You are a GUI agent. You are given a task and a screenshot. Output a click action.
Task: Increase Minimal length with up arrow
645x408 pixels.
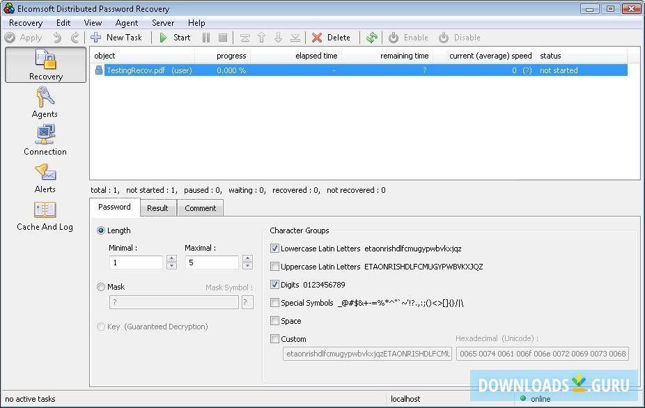(172, 259)
